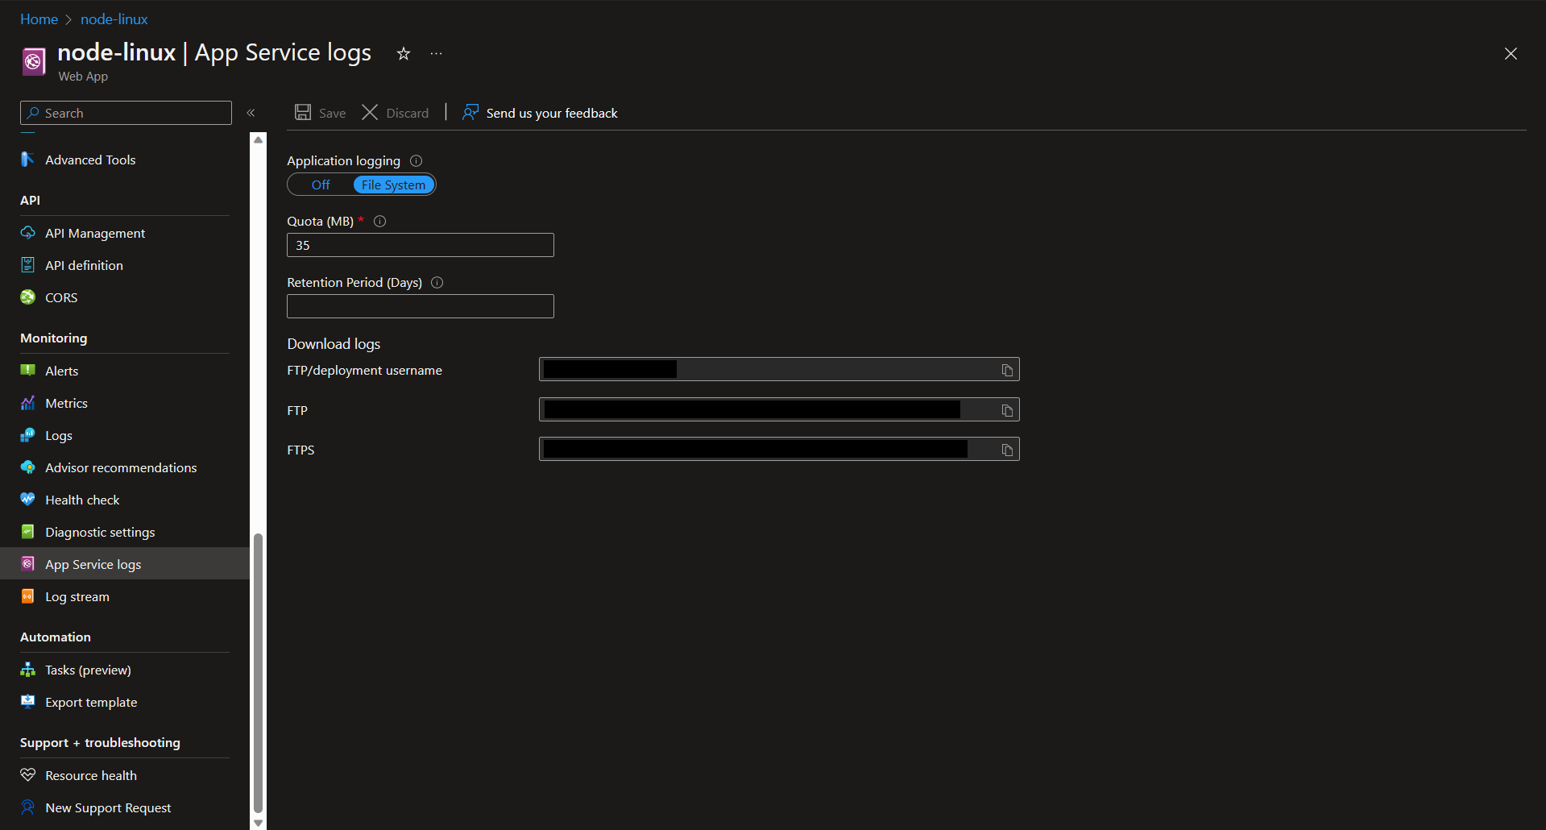Turn Application logging Off
The height and width of the screenshot is (830, 1546).
click(321, 185)
